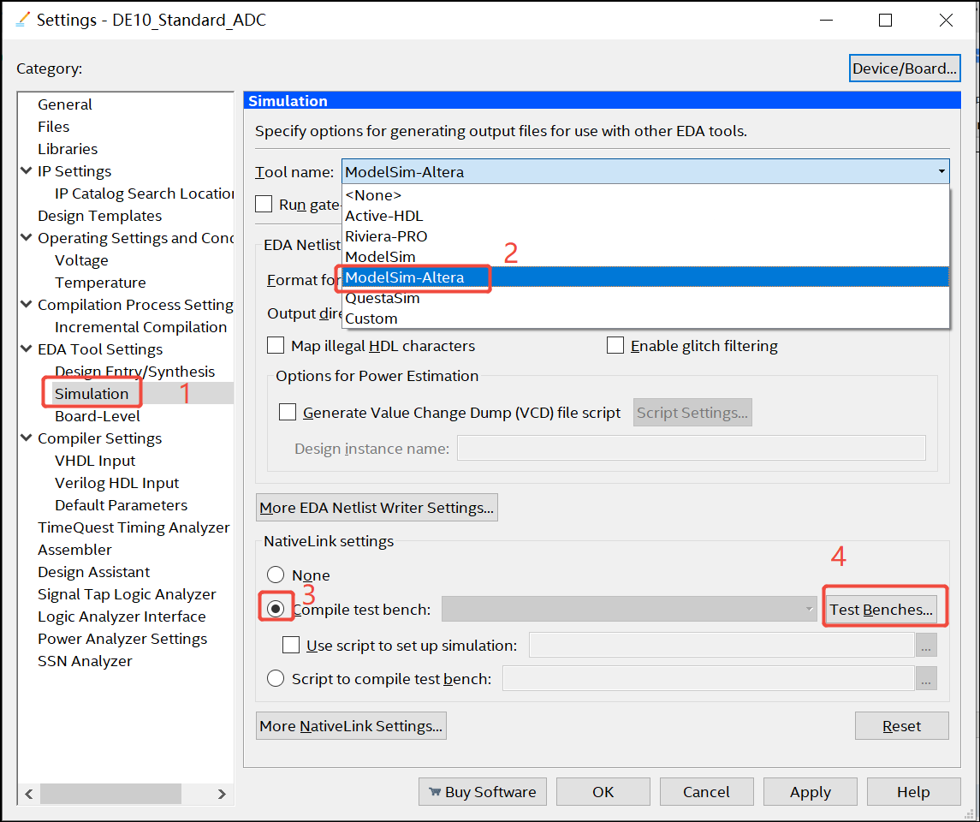Collapse Compiler Settings node
Viewport: 980px width, 822px height.
27,438
